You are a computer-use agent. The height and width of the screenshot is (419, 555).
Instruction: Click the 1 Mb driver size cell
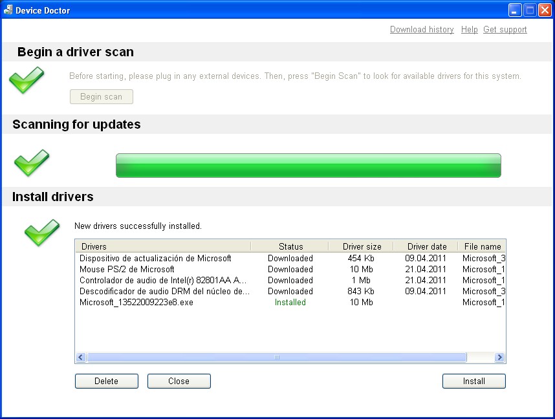click(x=361, y=280)
